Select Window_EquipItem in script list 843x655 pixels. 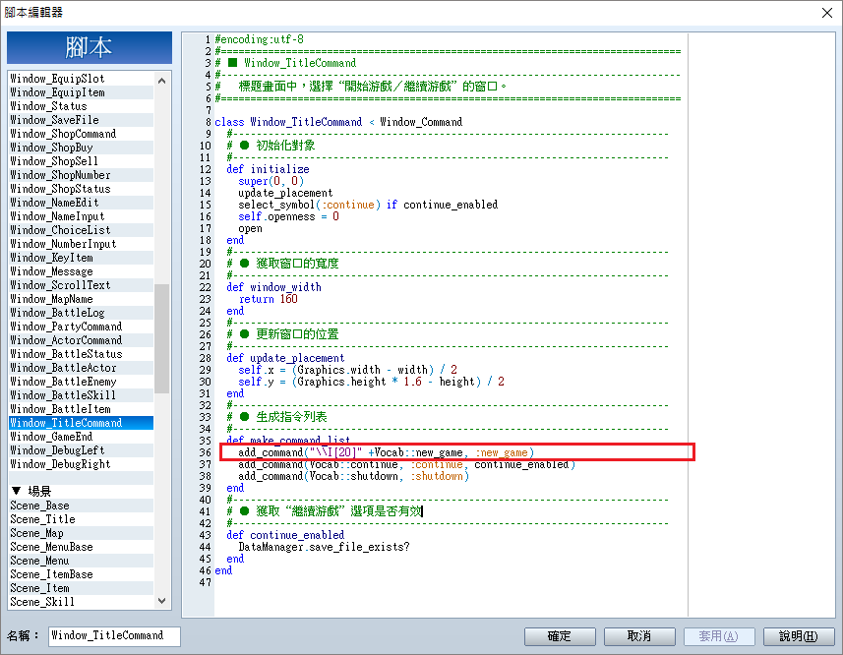click(82, 92)
